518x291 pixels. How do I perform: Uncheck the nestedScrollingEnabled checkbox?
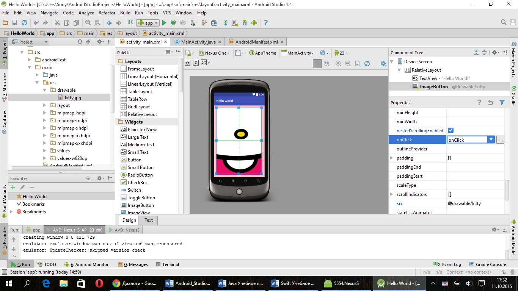tap(451, 130)
